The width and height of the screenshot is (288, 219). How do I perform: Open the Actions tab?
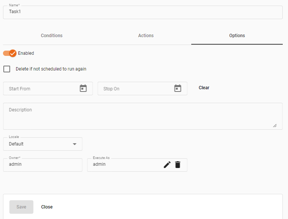point(146,36)
